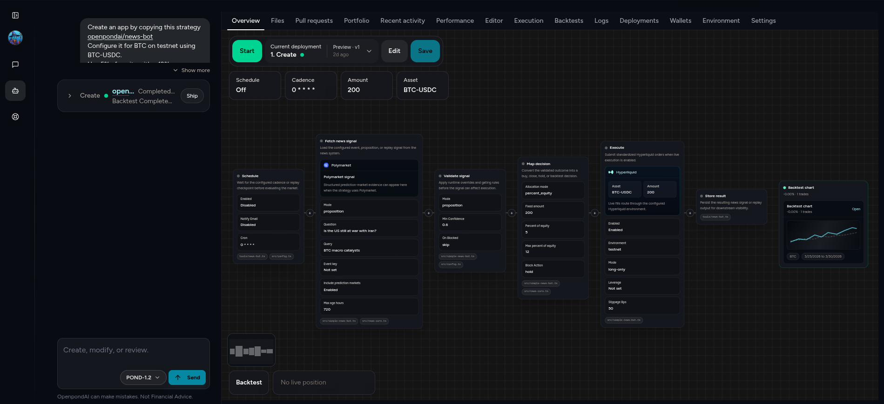The image size is (884, 404).
Task: Open the Wallets tab
Action: [x=680, y=21]
